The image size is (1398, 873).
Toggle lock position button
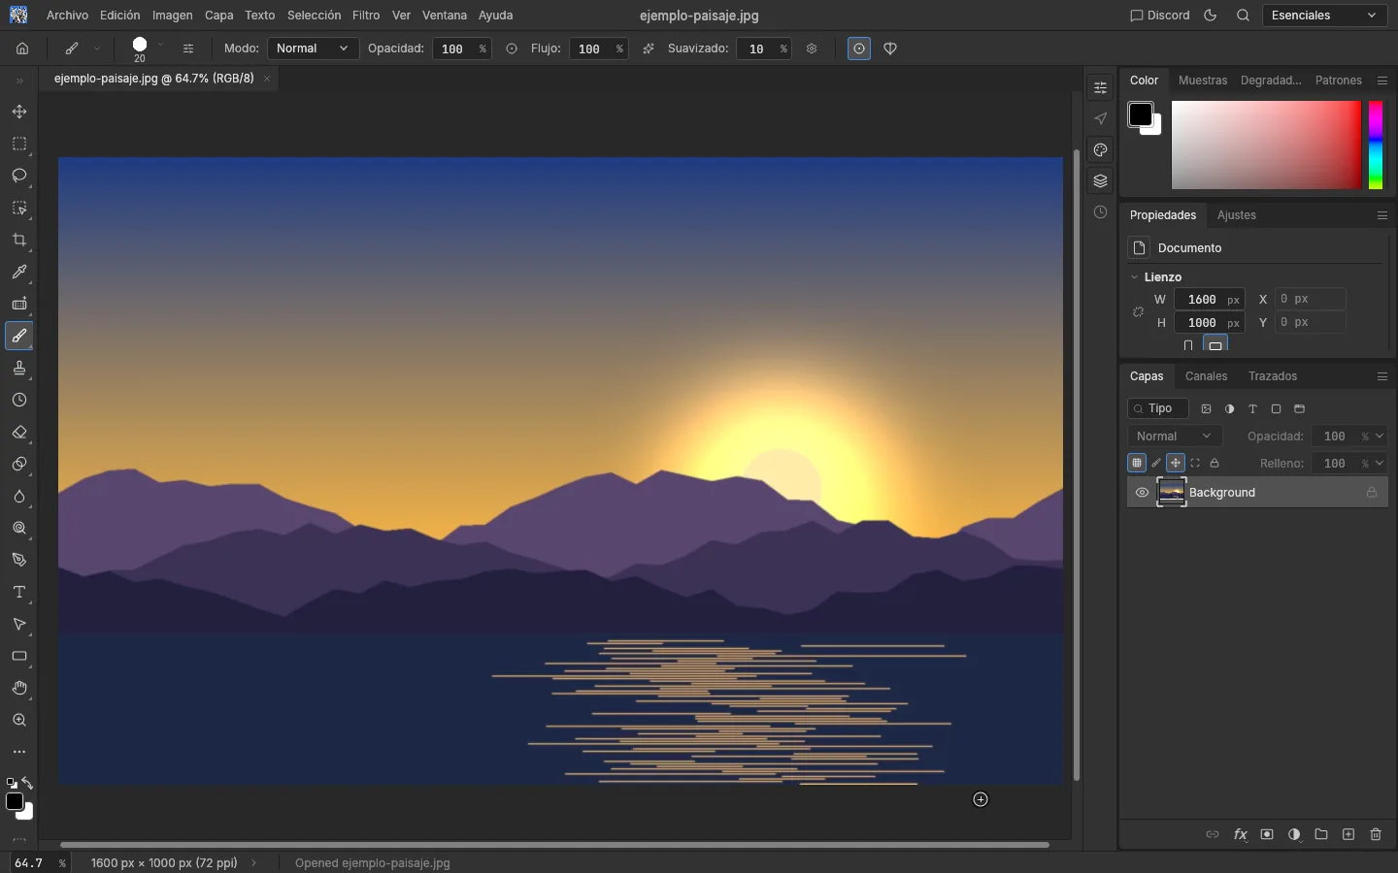pyautogui.click(x=1176, y=463)
